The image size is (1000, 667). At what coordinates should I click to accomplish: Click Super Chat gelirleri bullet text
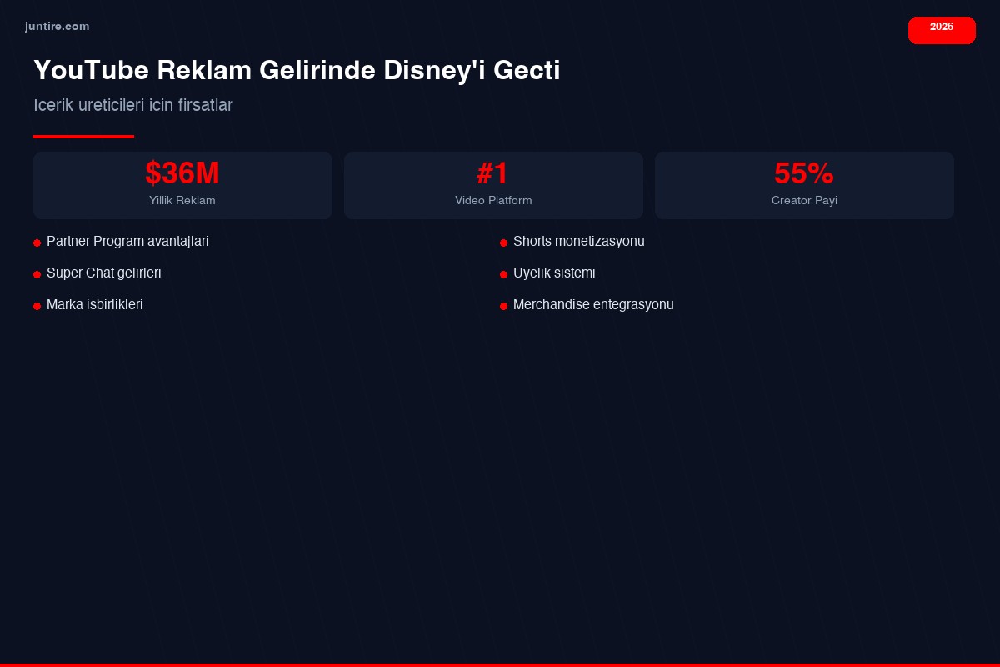[x=104, y=273]
